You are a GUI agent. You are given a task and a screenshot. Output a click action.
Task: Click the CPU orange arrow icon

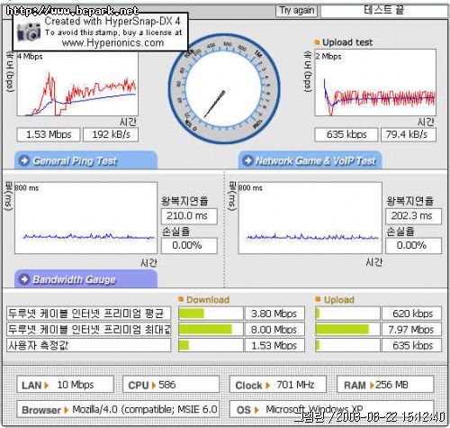click(154, 386)
